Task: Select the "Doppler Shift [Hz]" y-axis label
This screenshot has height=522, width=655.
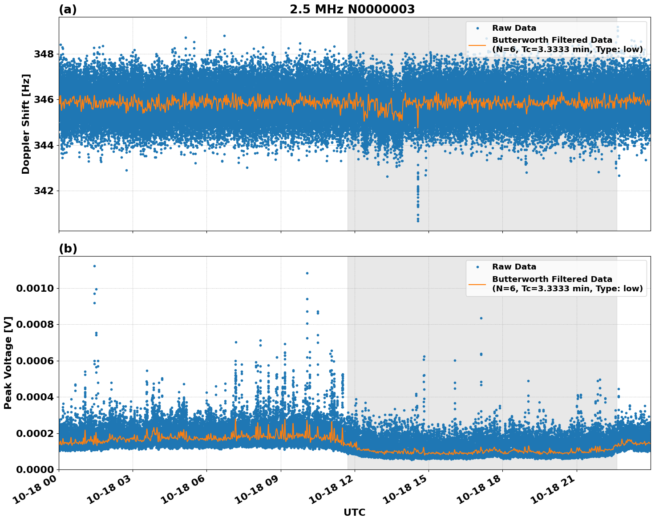Action: 26,124
